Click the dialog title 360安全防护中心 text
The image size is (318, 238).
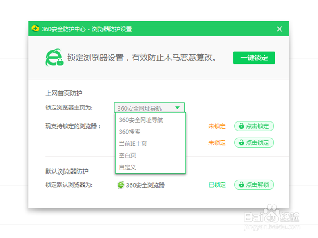point(64,29)
